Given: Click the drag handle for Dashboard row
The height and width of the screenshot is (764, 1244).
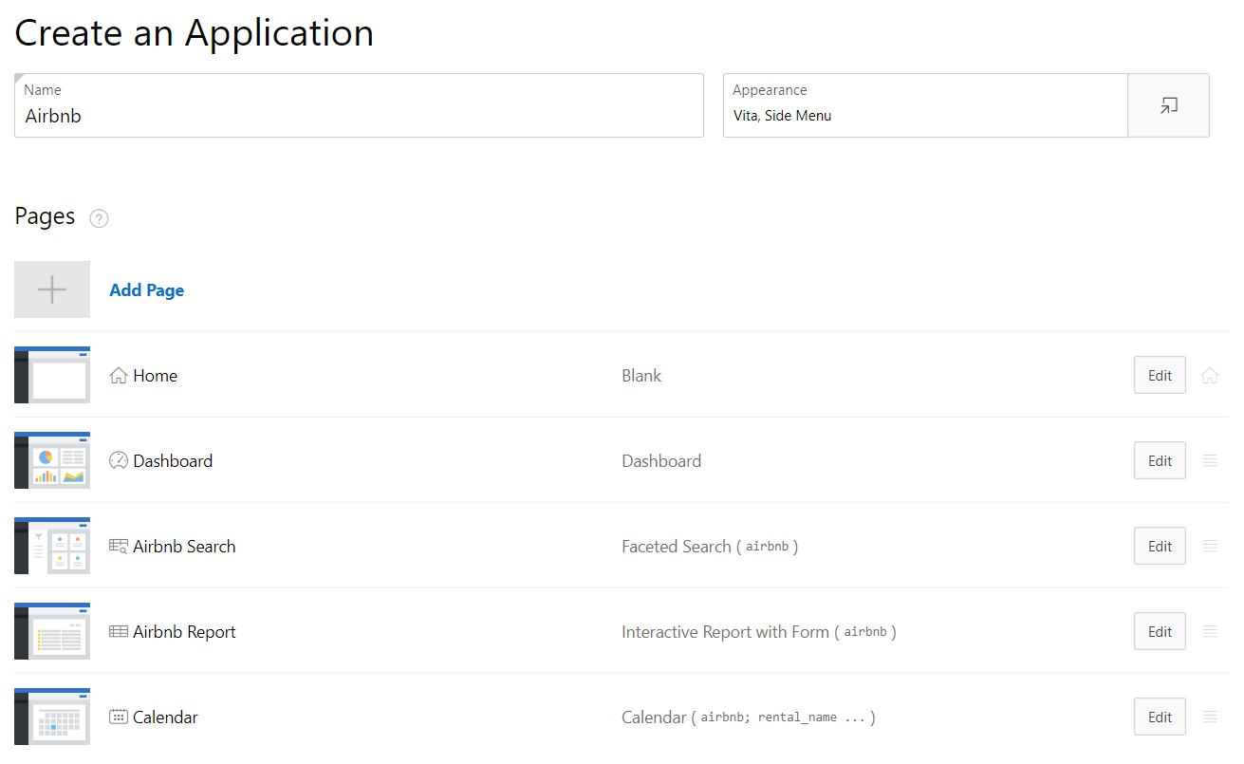Looking at the screenshot, I should 1210,460.
